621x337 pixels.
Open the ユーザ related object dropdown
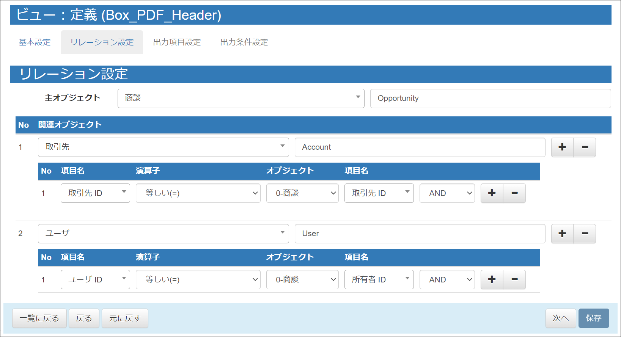pos(163,234)
